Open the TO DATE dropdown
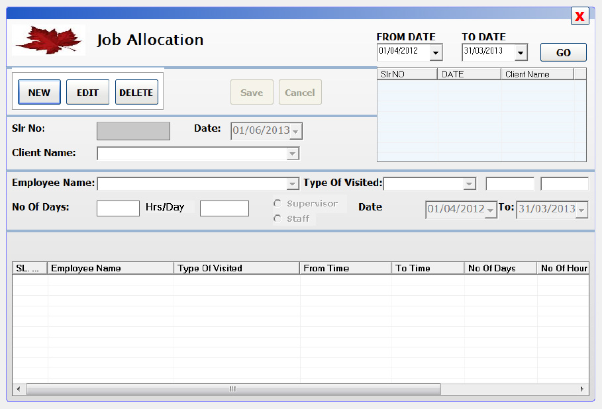Screen dimensions: 602x409 coord(521,52)
